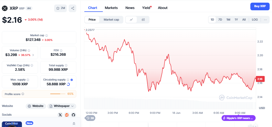Viewport: 272px width, 127px height.
Task: Click the $127.34B market cap value
Action: pos(33,40)
